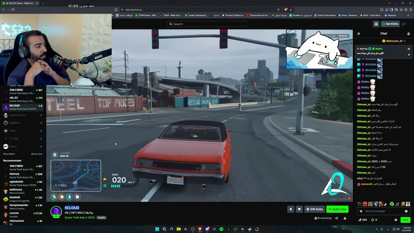The image size is (414, 233).
Task: Click the report siren icon under stream
Action: 345,218
